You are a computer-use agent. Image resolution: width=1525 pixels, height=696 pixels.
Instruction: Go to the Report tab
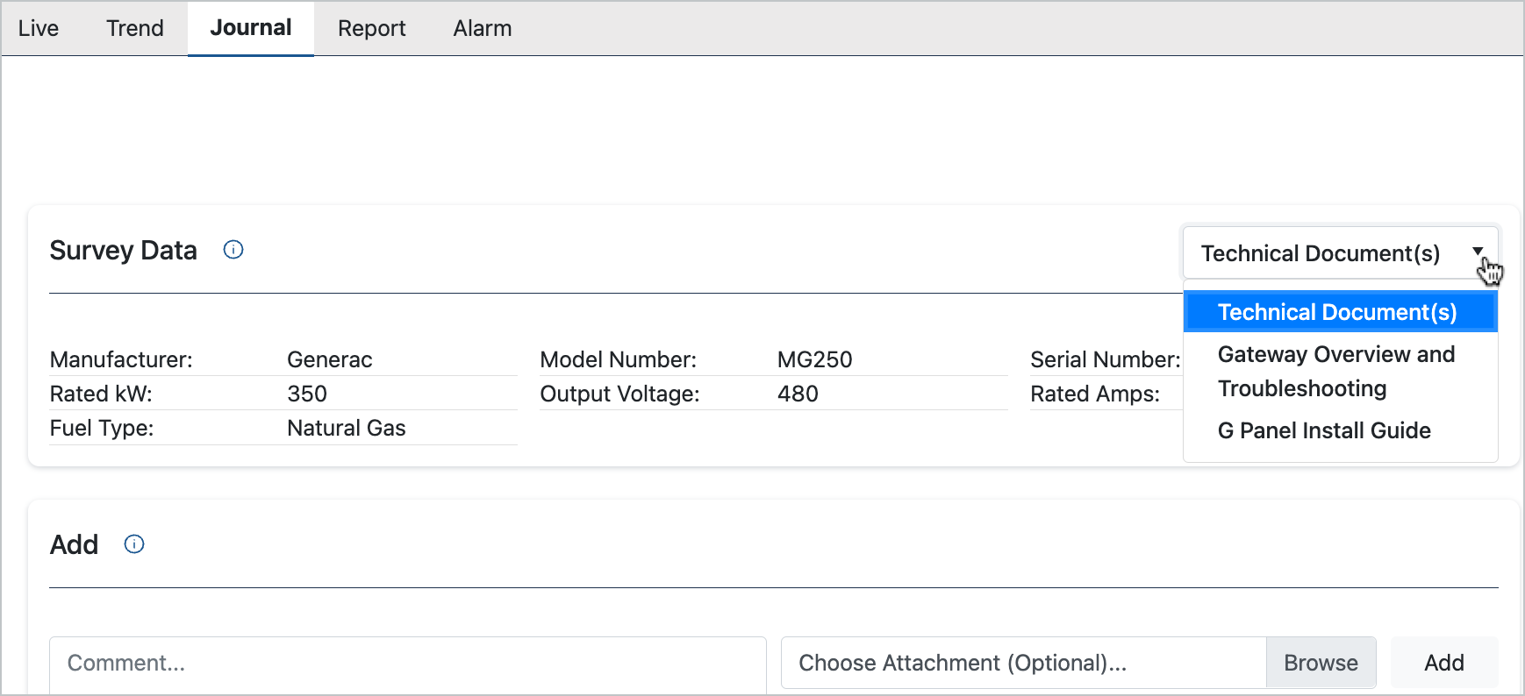pyautogui.click(x=372, y=28)
